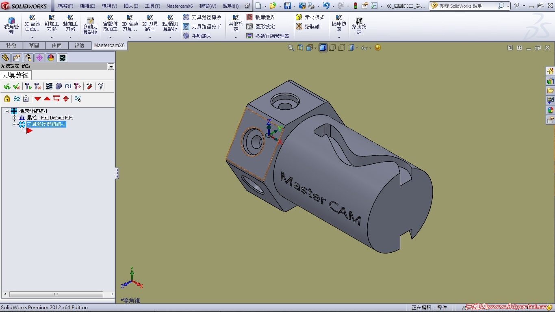Open the MastercamX6 menu
This screenshot has height=312, width=555.
pyautogui.click(x=180, y=6)
